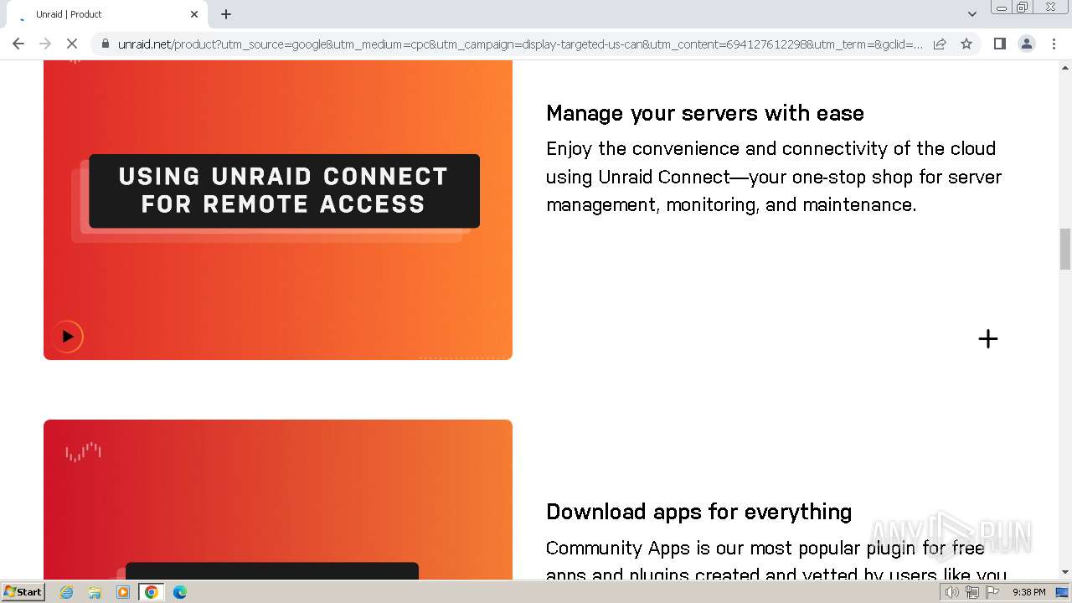Open volume control in system tray

pos(952,592)
